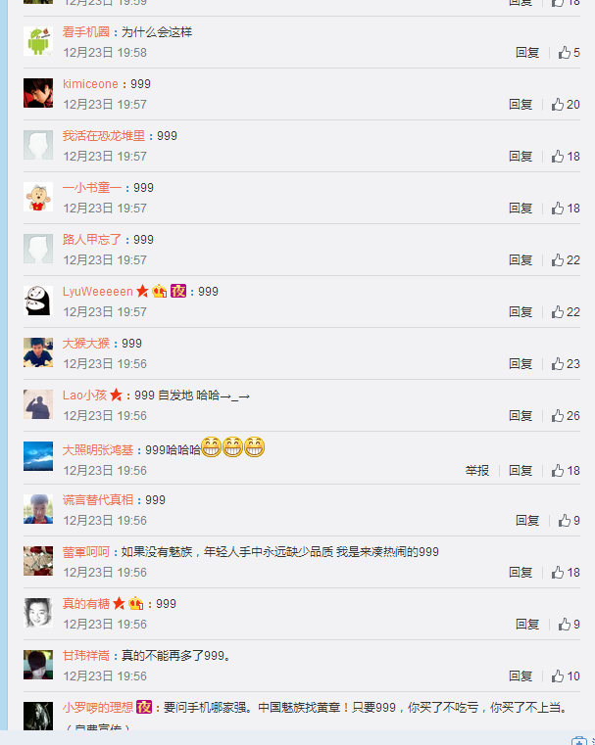Click thumbs-up on kimiceone's comment
595x745 pixels.
click(566, 104)
